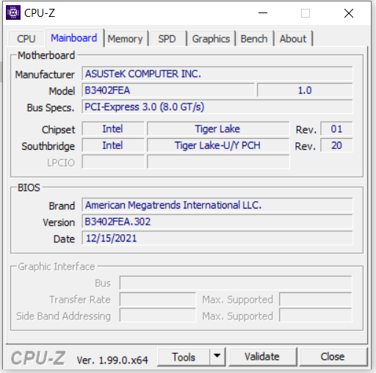Switch to the CPU tab
Viewport: 376px width, 373px height.
click(26, 39)
